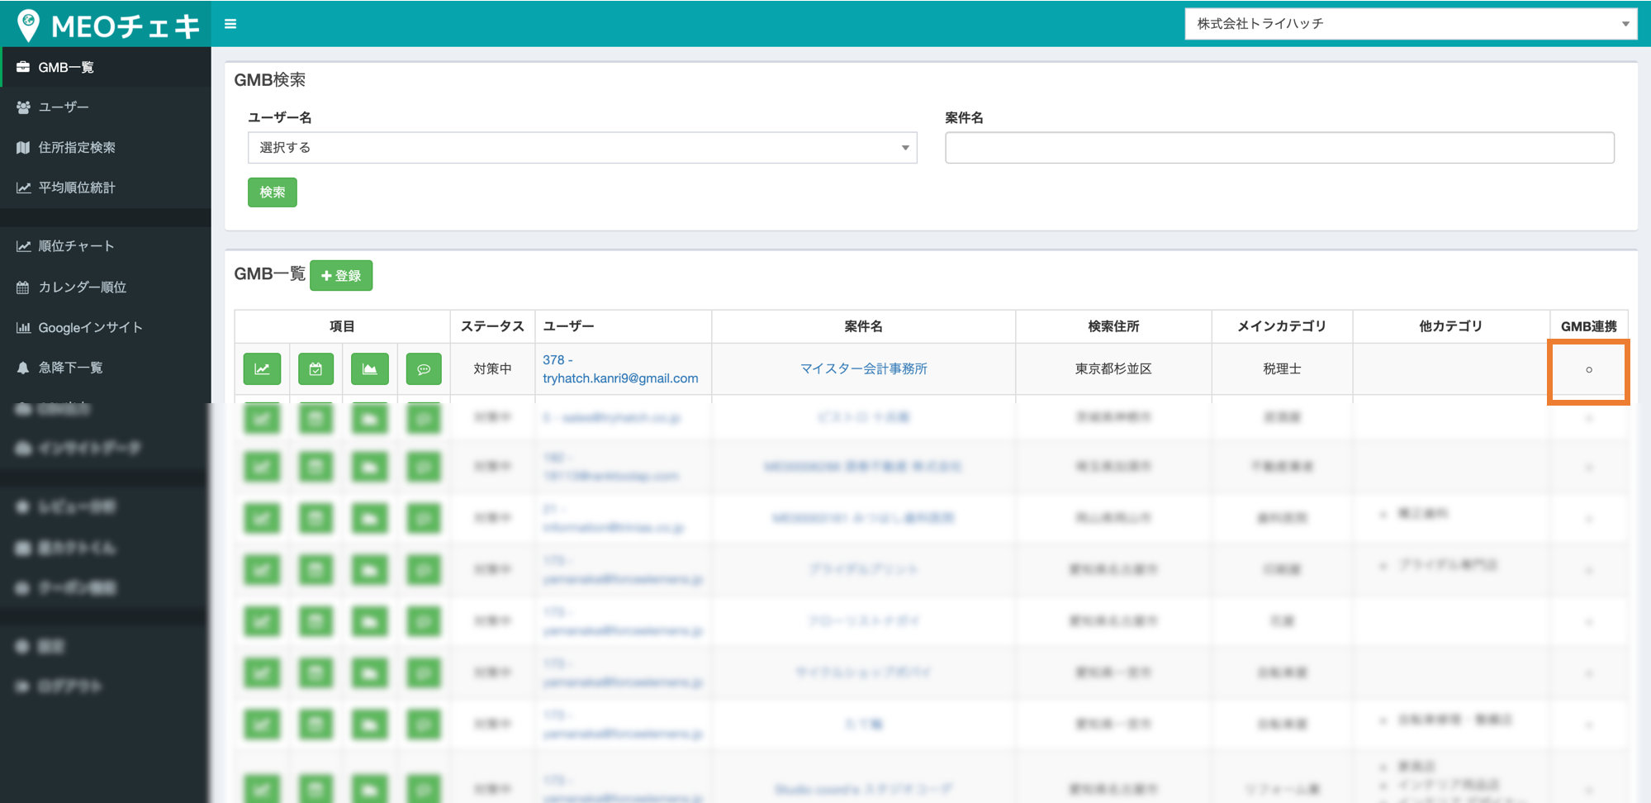Open the 株式会社トライハッチ company dropdown
The height and width of the screenshot is (803, 1651).
tap(1411, 24)
